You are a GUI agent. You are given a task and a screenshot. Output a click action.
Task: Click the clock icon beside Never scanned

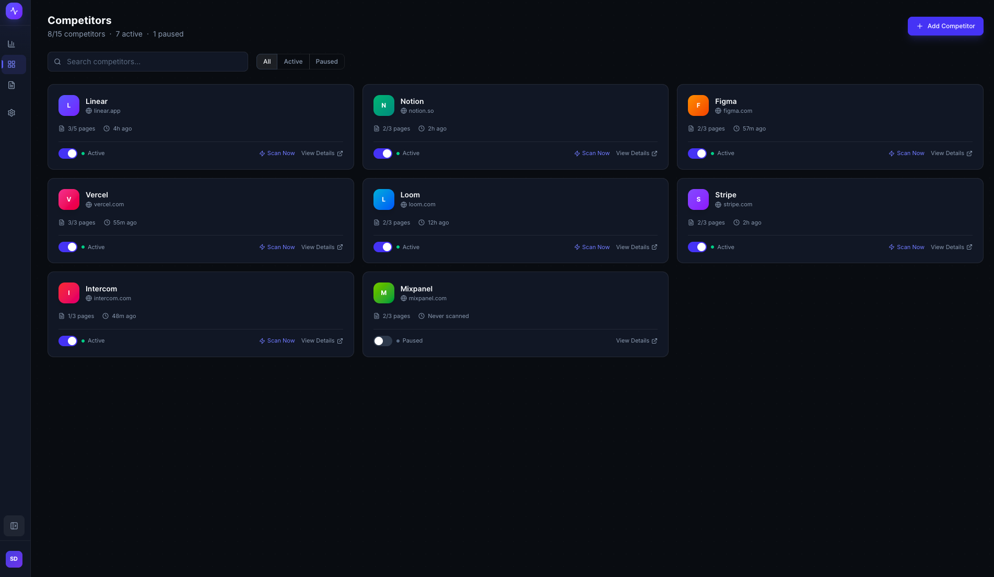(422, 316)
